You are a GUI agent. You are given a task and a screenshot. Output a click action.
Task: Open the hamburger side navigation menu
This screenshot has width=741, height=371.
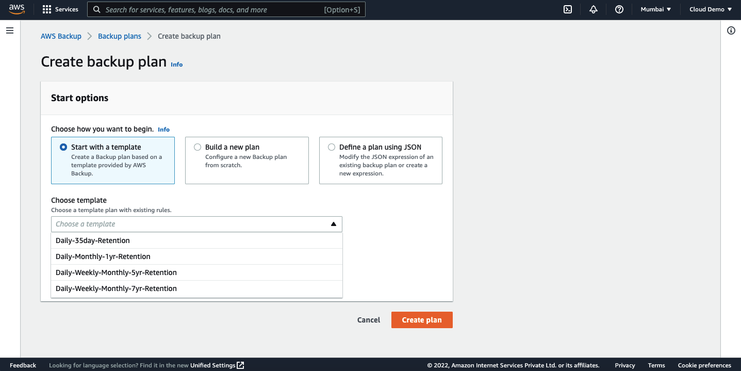point(9,31)
